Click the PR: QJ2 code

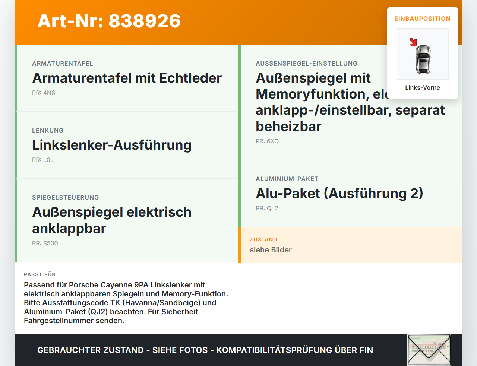point(267,208)
